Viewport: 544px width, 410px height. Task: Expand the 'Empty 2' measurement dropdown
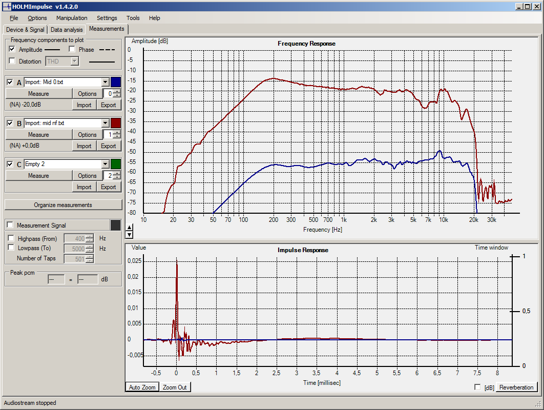tap(106, 164)
